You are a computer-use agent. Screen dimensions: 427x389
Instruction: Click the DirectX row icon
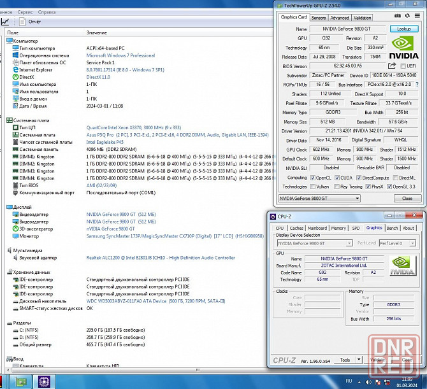[x=15, y=77]
